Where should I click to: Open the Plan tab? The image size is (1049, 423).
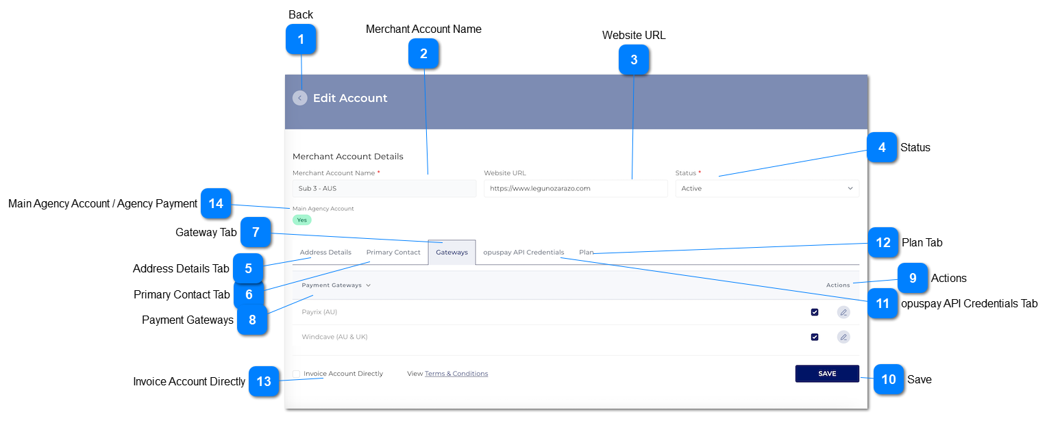pyautogui.click(x=586, y=252)
